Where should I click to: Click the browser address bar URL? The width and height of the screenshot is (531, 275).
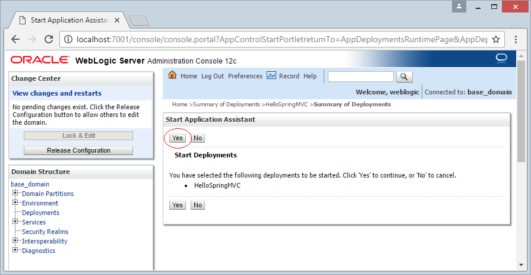[282, 40]
